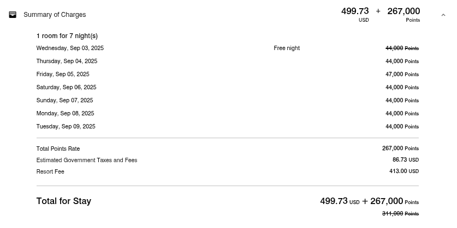Click the 1 room for 7 night(s) text

point(67,36)
